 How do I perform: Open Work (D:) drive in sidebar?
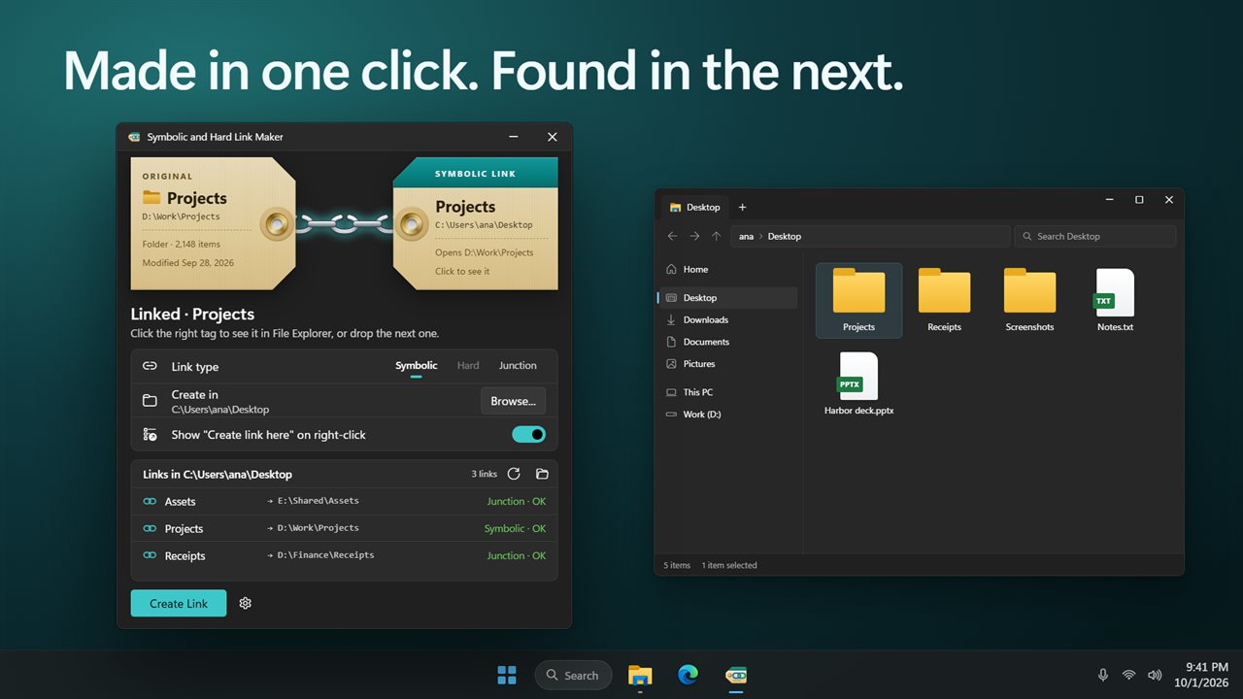(x=727, y=415)
